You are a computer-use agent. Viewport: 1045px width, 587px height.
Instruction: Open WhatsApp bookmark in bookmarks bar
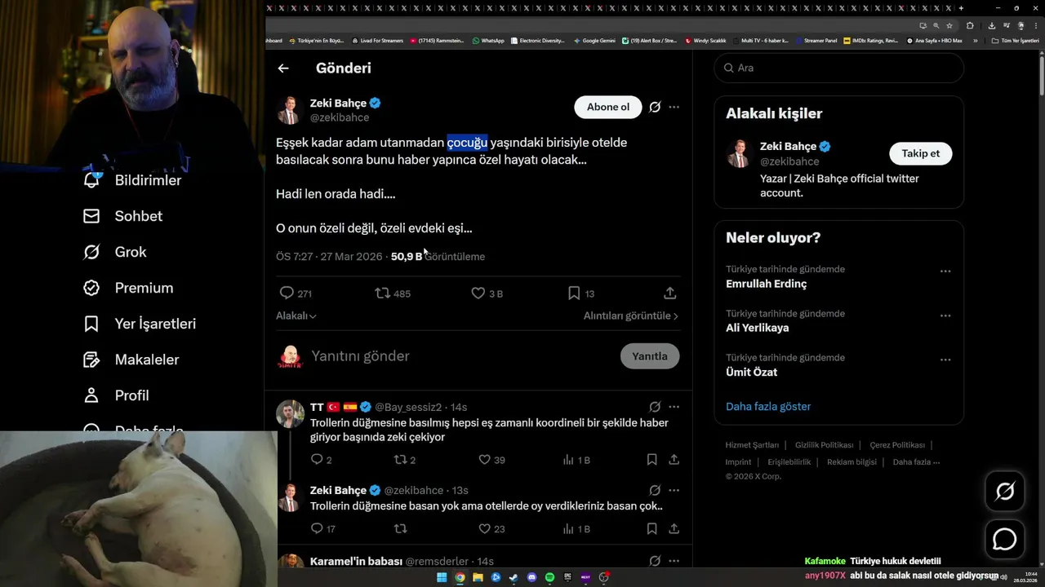point(488,40)
